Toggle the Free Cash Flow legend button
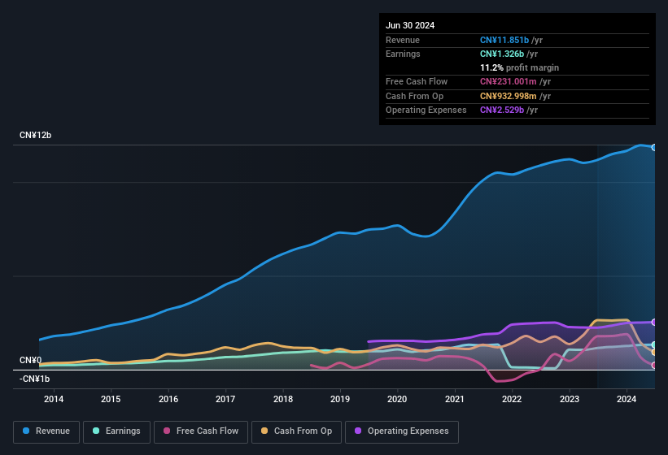Image resolution: width=668 pixels, height=455 pixels. [201, 431]
